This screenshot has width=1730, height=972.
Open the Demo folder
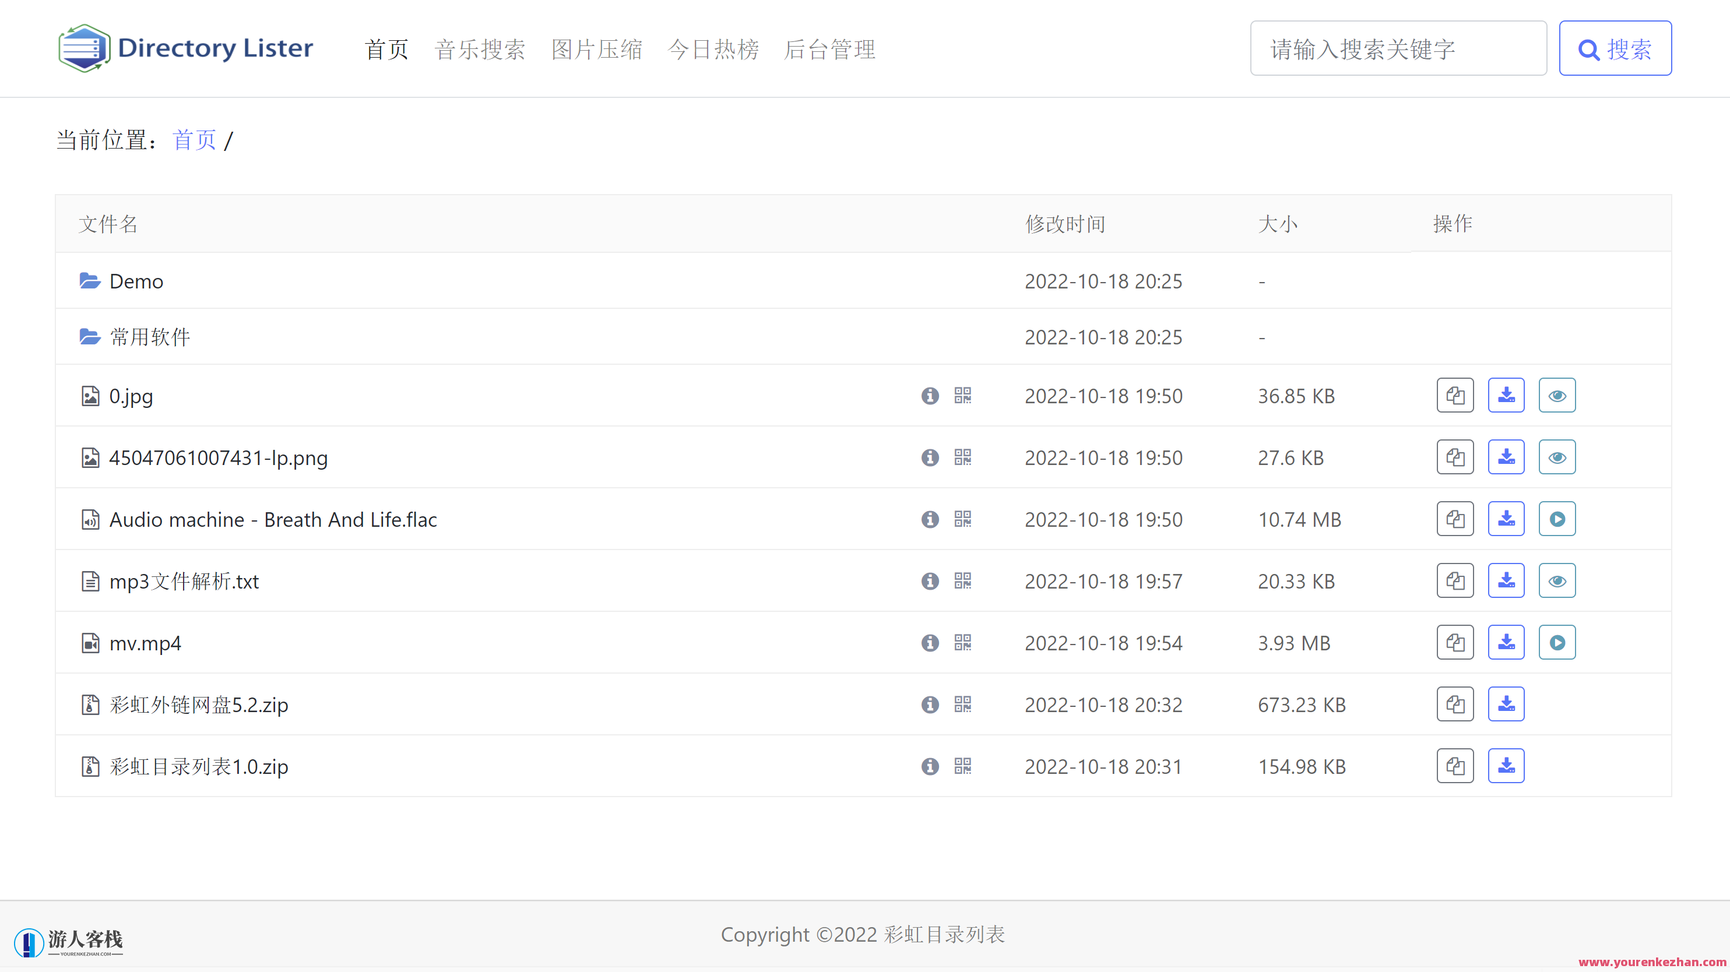click(x=136, y=281)
